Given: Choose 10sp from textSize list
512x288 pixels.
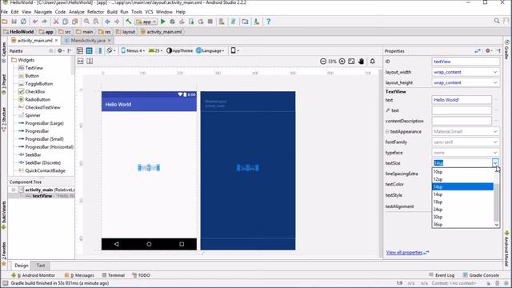Looking at the screenshot, I should pos(462,172).
